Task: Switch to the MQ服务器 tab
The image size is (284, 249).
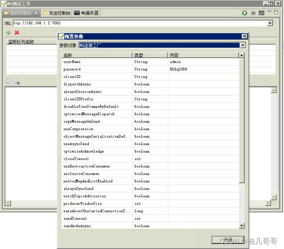Action: (x=86, y=13)
